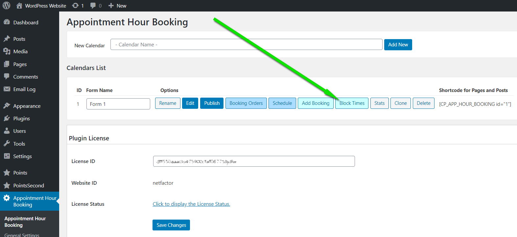The width and height of the screenshot is (517, 237).
Task: Open Booking Orders for Form 1
Action: point(246,103)
